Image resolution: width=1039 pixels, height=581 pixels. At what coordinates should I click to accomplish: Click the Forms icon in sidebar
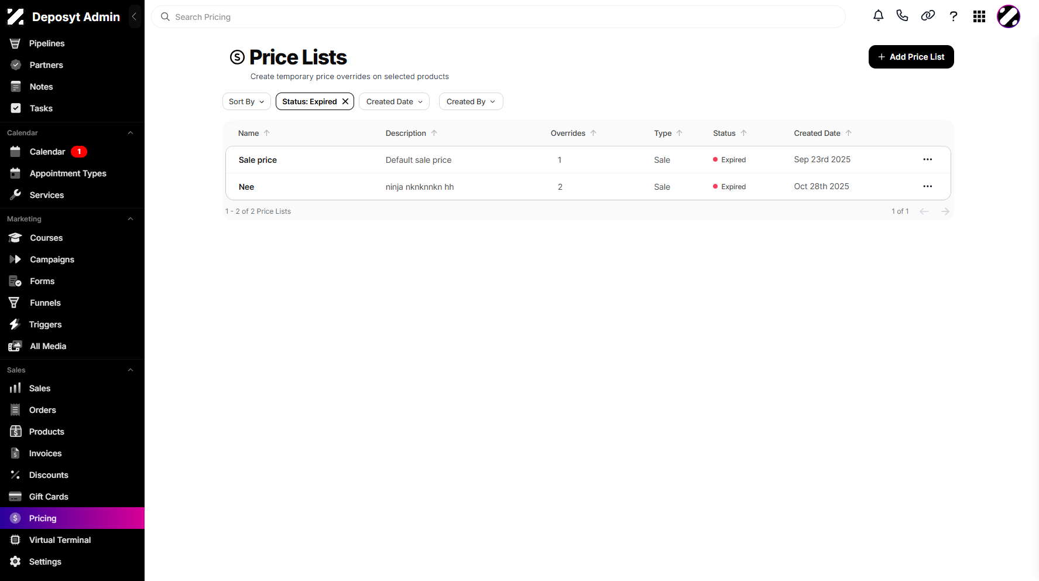(x=16, y=281)
